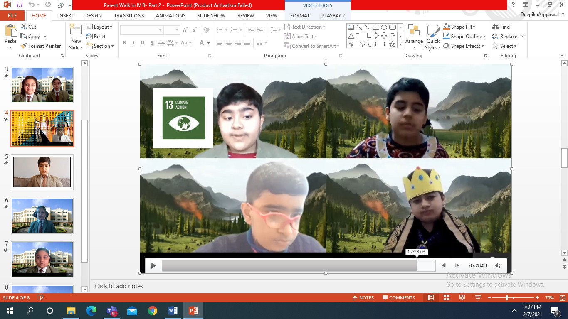Open the TRANSITIONS tab
Image resolution: width=568 pixels, height=319 pixels.
[x=129, y=15]
